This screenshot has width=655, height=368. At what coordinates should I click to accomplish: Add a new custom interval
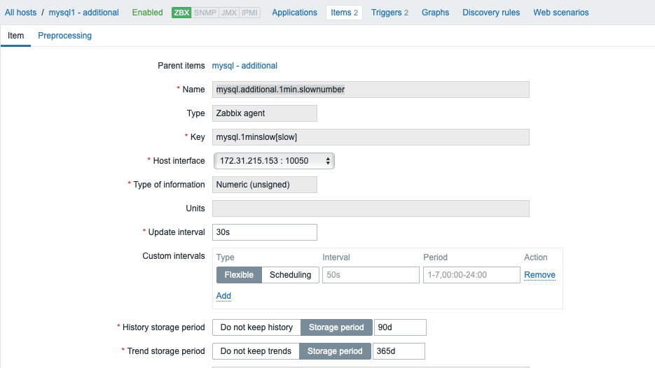pos(223,296)
